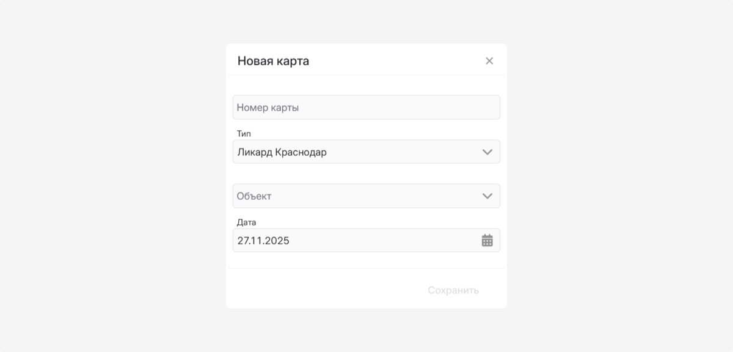This screenshot has height=352, width=733.
Task: Click the chevron arrow of Тип dropdown
Action: click(487, 152)
